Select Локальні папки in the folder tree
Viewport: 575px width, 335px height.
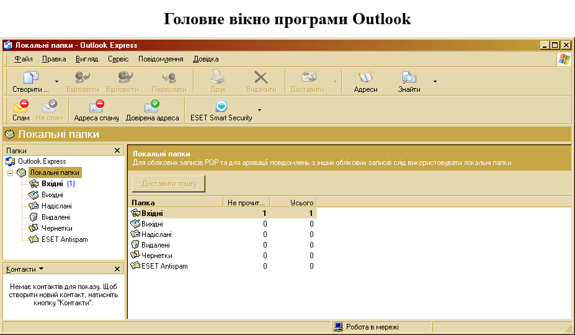(x=55, y=172)
